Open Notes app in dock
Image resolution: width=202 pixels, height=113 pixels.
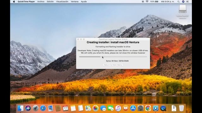click(73, 108)
